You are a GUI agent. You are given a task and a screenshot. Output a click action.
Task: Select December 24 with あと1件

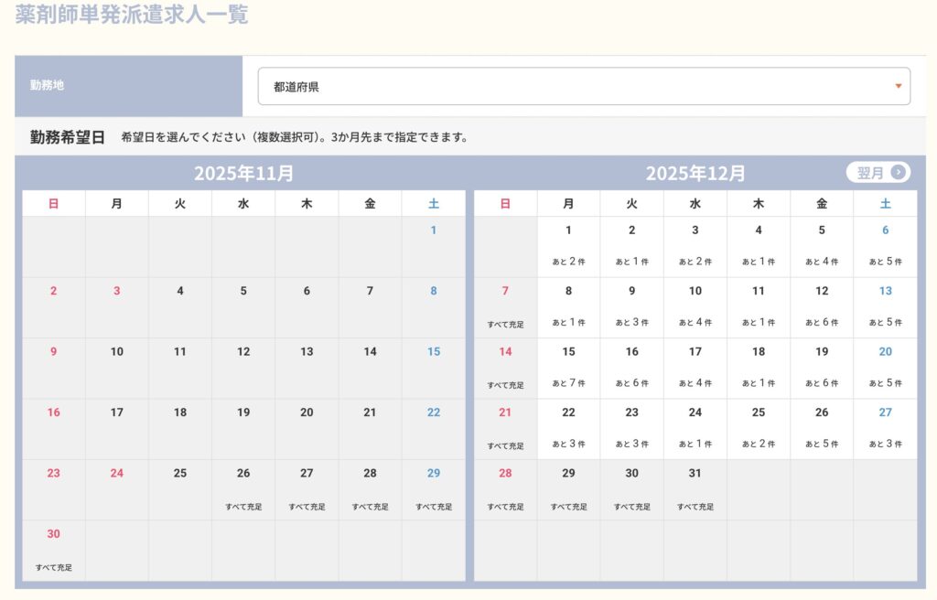pos(695,428)
